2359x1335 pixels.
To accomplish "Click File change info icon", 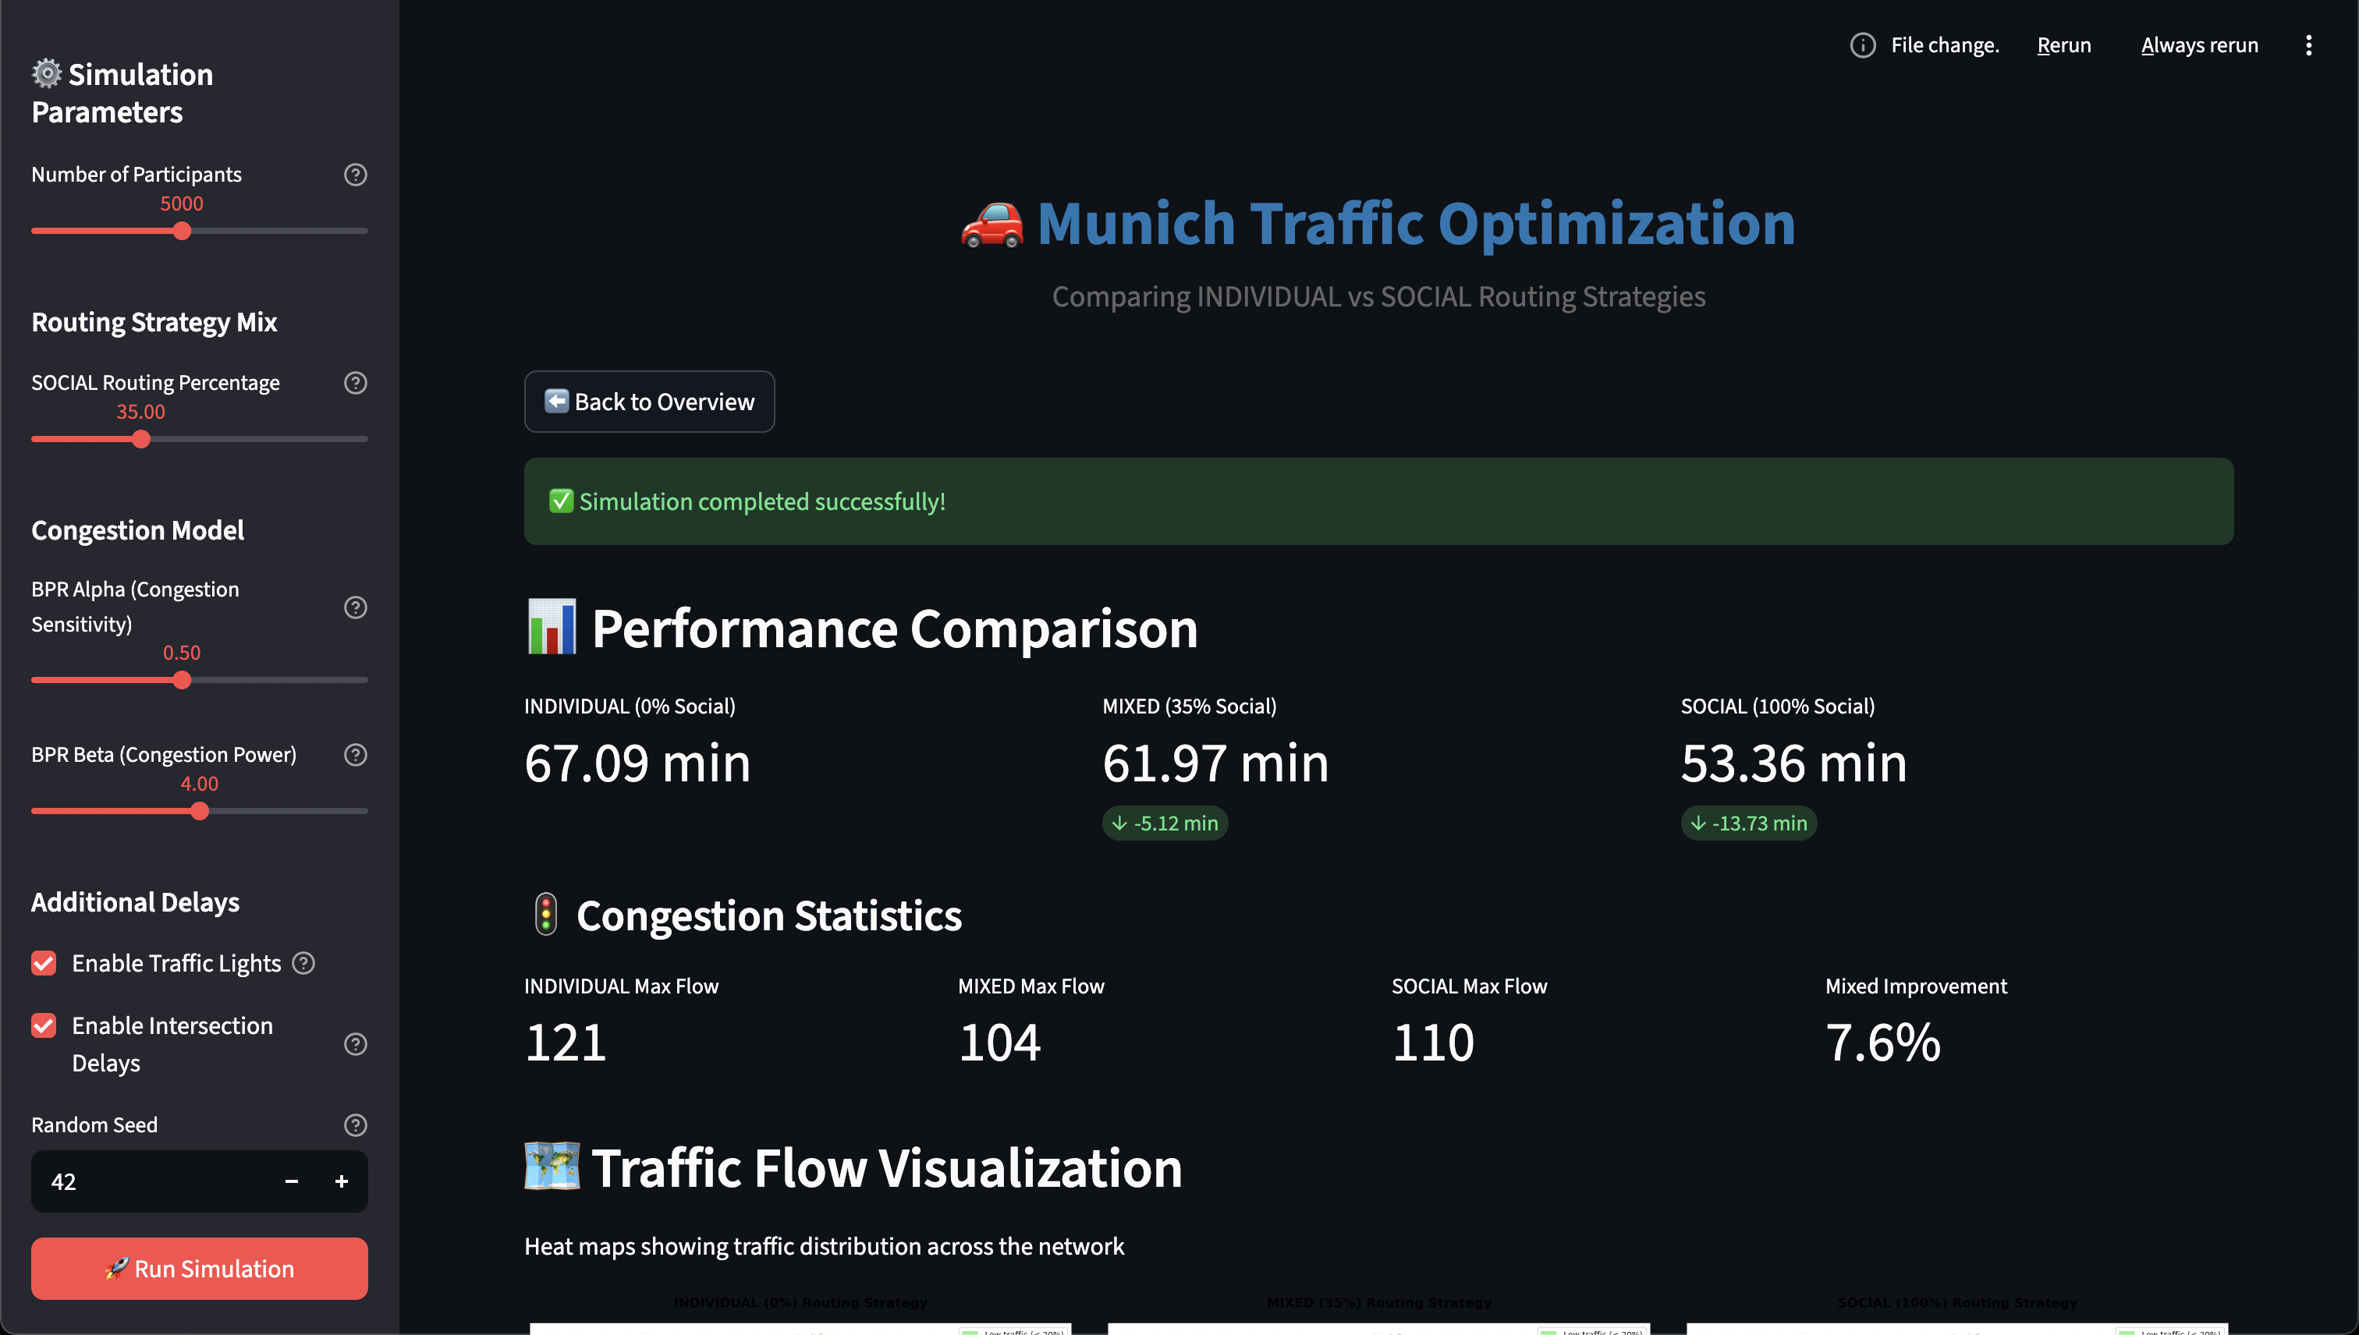I will tap(1862, 45).
